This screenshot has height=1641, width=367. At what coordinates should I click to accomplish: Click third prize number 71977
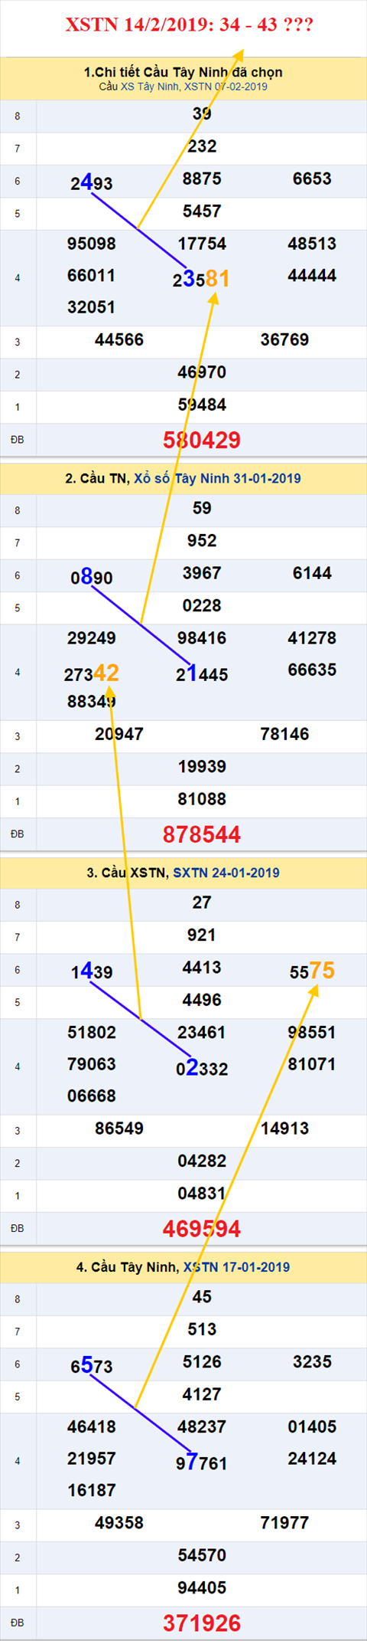point(284,1522)
